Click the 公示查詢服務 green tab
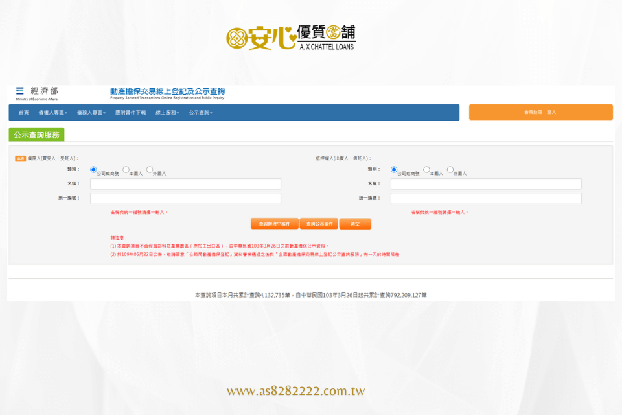Viewport: 622px width, 415px height. point(36,135)
